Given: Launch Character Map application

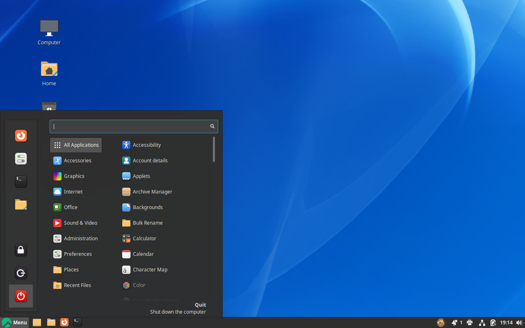Looking at the screenshot, I should tap(150, 270).
